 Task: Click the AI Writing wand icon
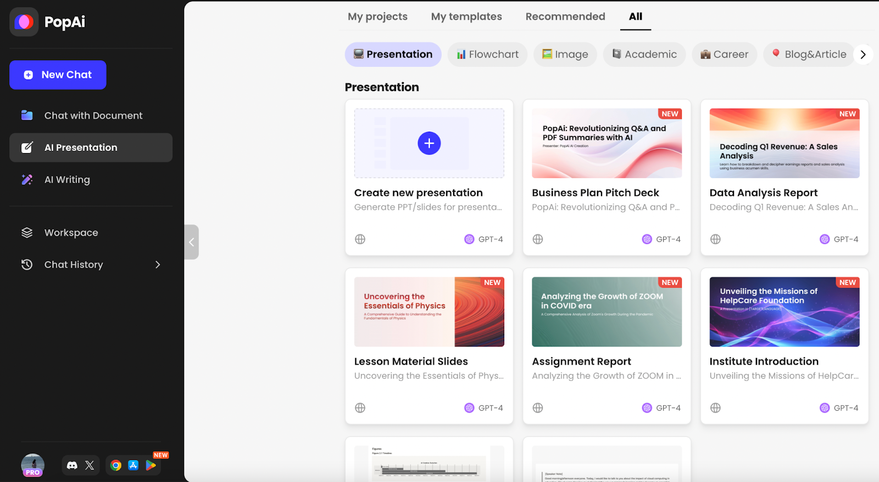27,179
